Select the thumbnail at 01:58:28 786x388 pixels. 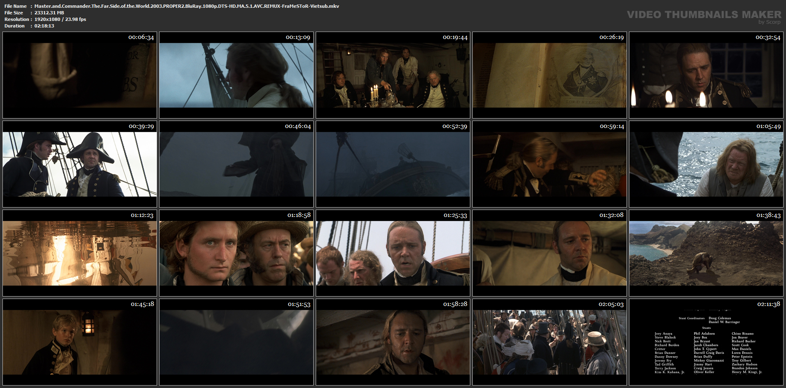click(393, 342)
